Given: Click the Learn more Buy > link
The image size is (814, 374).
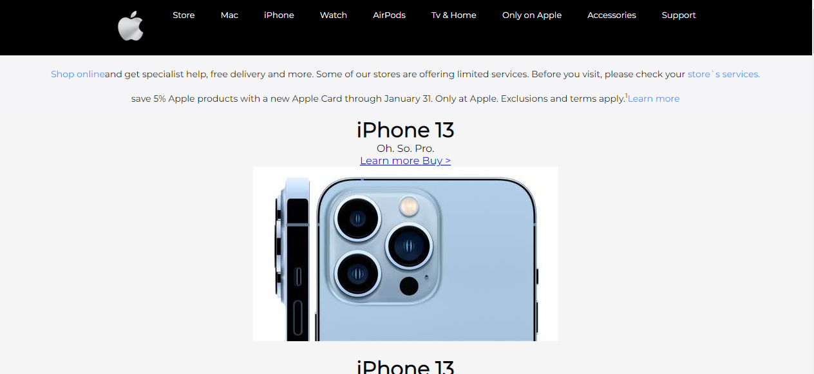Looking at the screenshot, I should 405,160.
